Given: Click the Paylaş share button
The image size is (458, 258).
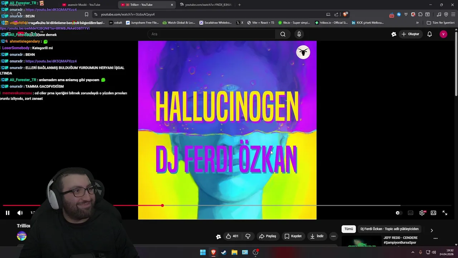Looking at the screenshot, I should [268, 236].
